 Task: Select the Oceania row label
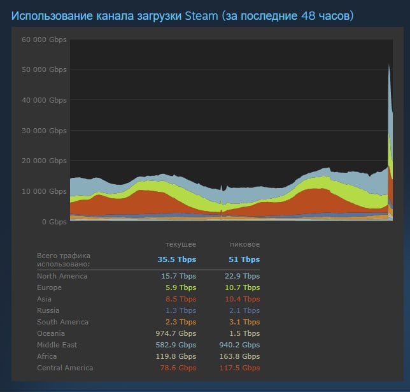click(x=51, y=333)
